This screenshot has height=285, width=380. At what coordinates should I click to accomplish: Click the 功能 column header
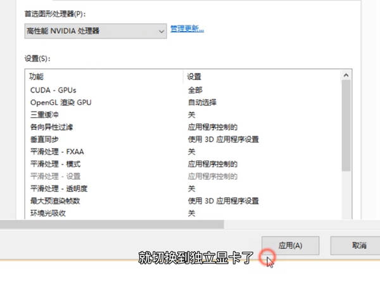point(104,77)
